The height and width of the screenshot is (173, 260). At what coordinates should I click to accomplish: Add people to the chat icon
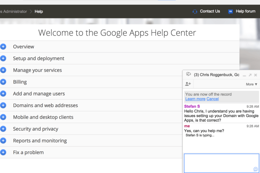pyautogui.click(x=188, y=84)
